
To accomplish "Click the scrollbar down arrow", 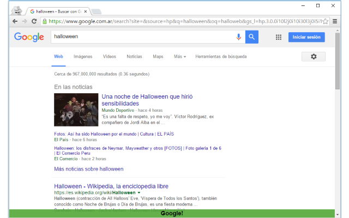I will 338,215.
